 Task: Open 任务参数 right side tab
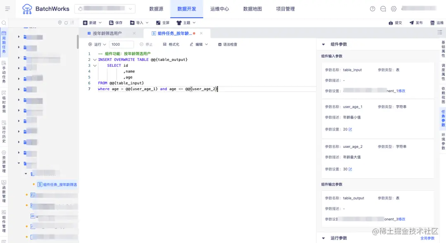443,118
